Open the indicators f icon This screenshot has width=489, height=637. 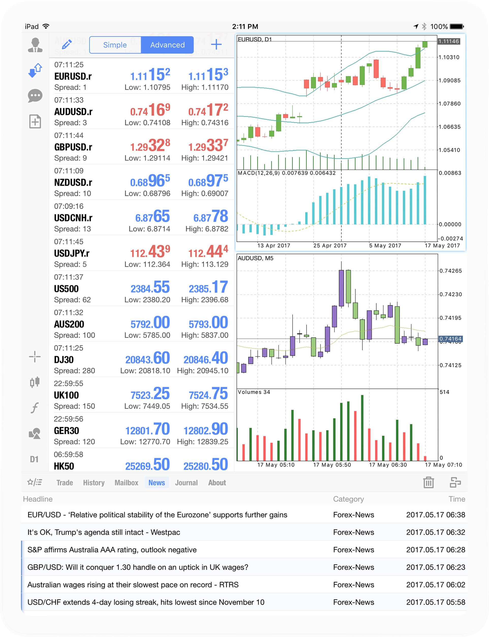35,407
